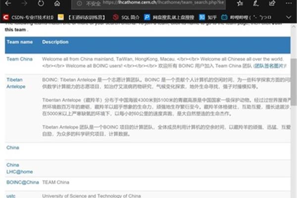The image size is (297, 198).
Task: Open the ustc team link
Action: tap(11, 196)
